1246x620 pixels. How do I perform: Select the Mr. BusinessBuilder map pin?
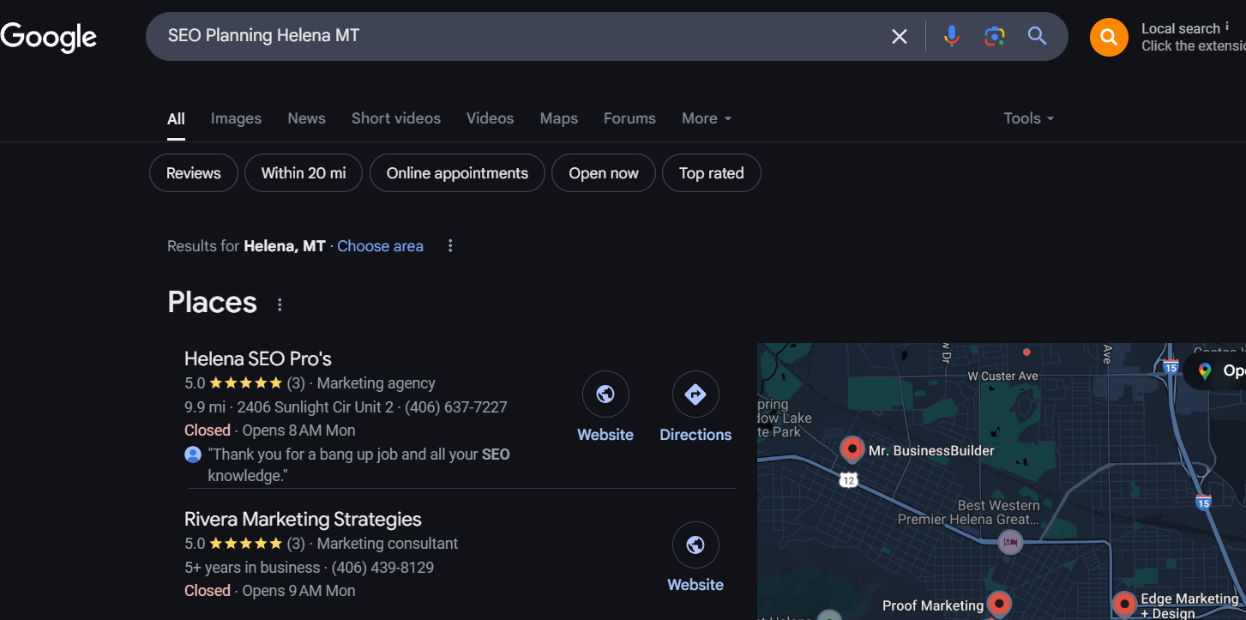pyautogui.click(x=852, y=449)
